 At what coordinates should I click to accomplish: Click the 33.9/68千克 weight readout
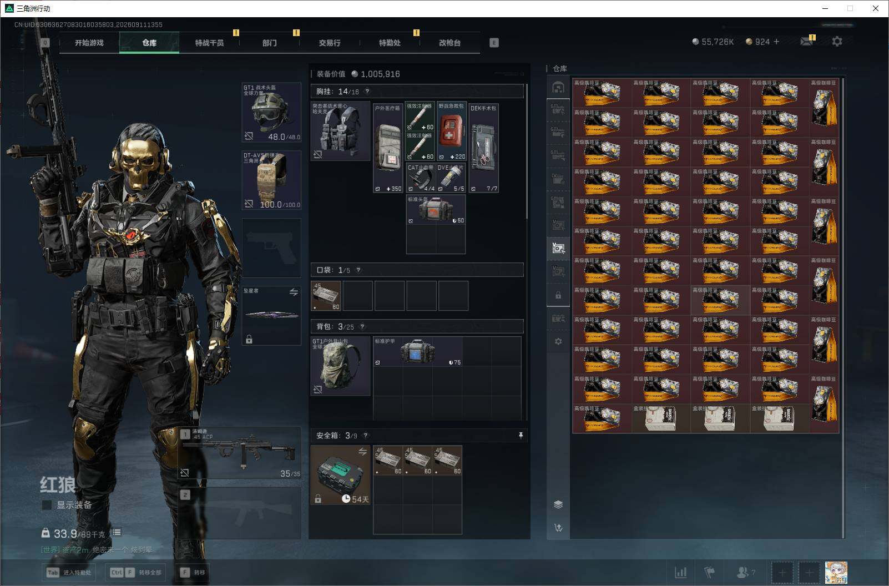click(x=73, y=533)
